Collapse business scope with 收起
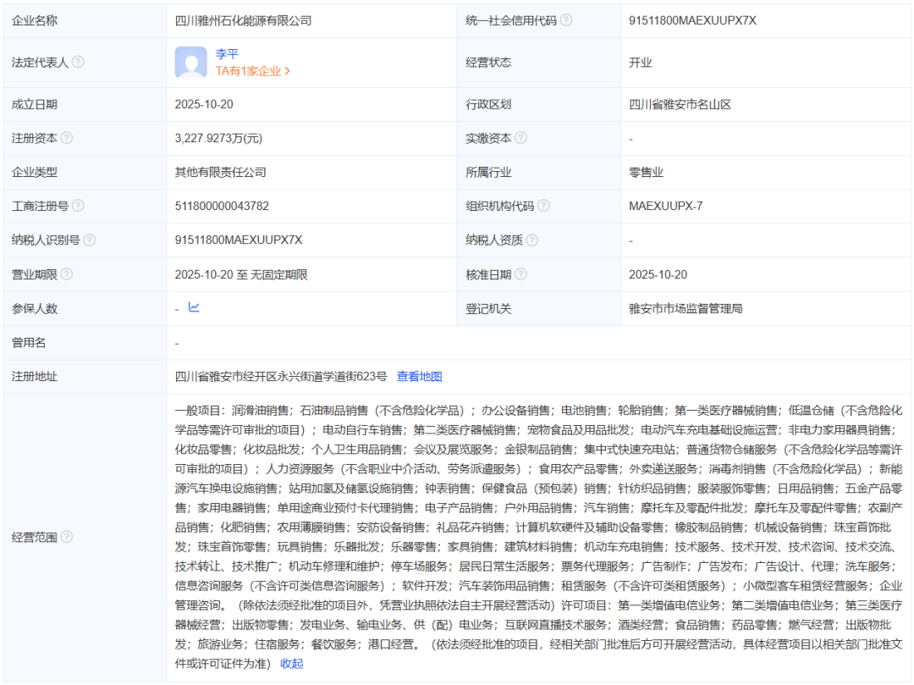914x685 pixels. pos(291,664)
